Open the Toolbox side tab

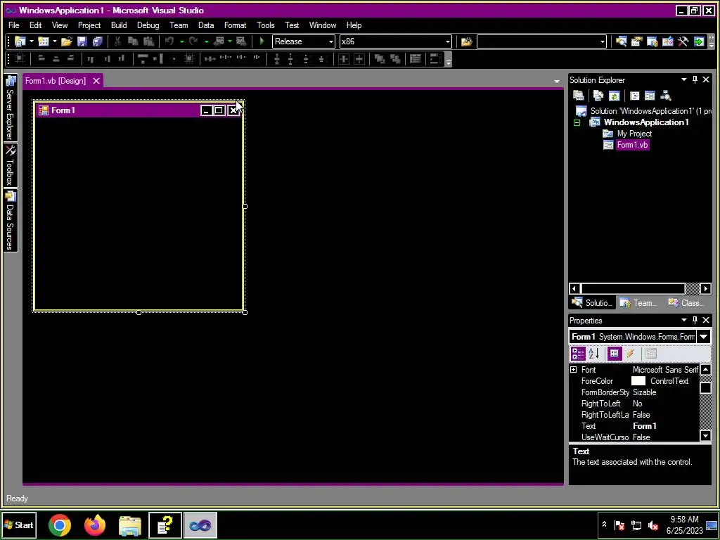[x=10, y=165]
